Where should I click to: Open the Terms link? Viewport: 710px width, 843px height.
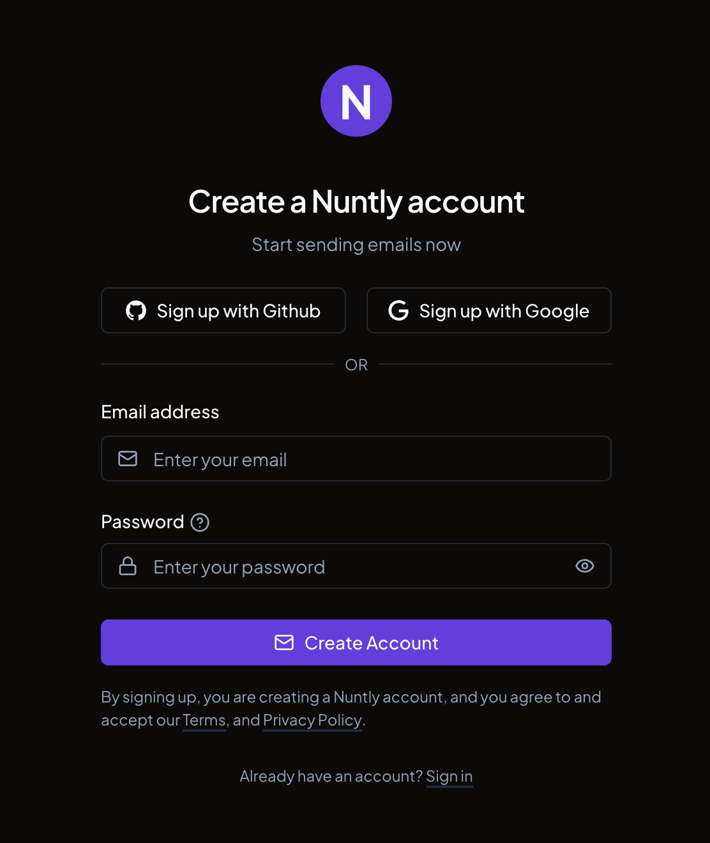pyautogui.click(x=204, y=720)
